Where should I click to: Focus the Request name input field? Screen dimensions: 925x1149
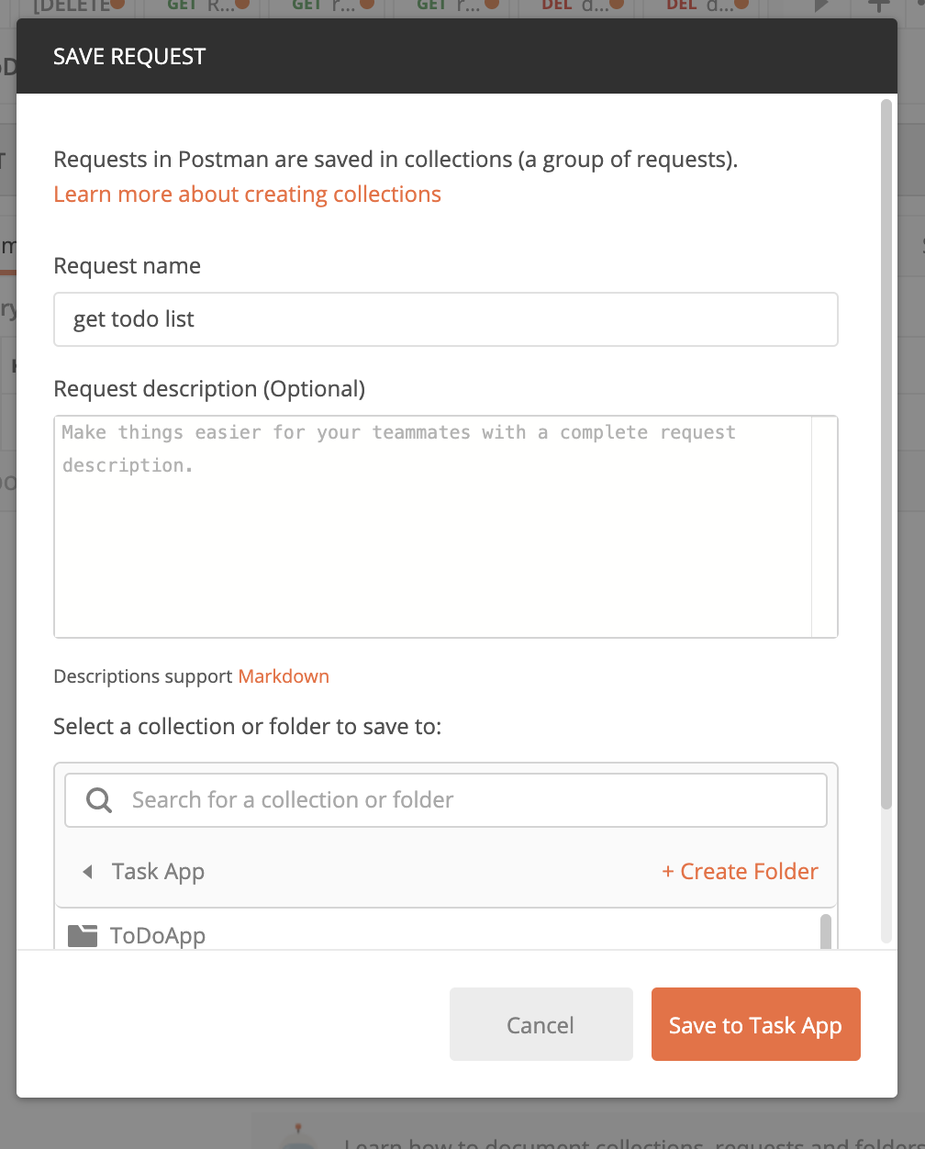pos(445,319)
